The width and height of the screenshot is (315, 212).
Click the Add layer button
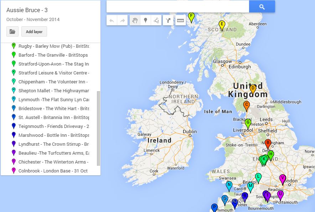point(34,32)
